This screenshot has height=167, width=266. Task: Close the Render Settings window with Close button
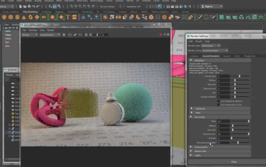click(x=234, y=162)
